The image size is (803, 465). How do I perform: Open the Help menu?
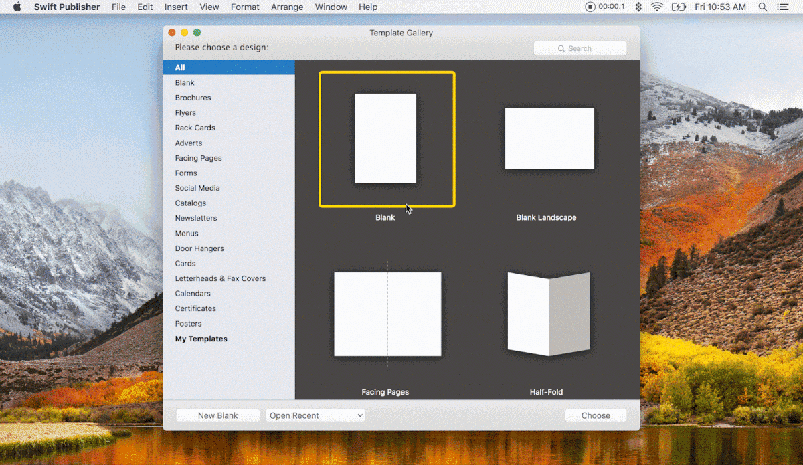click(368, 7)
